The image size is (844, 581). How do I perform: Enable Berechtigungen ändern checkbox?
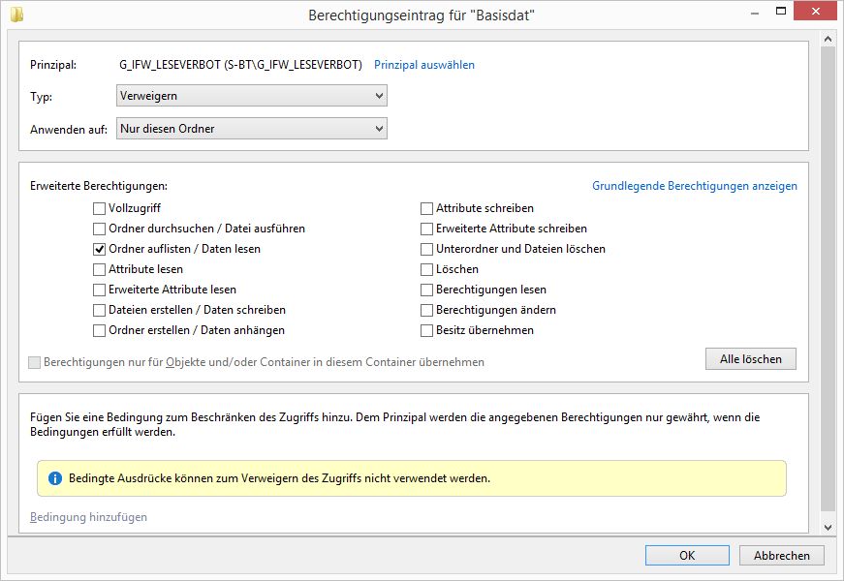pyautogui.click(x=426, y=310)
